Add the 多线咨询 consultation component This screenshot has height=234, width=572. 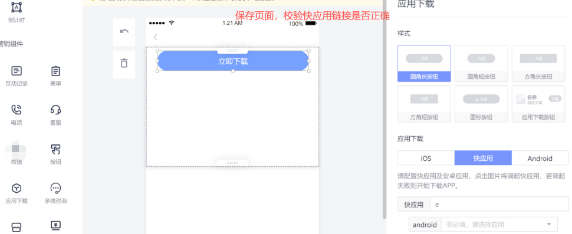click(55, 193)
